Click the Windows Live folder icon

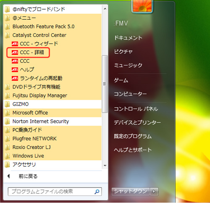(7, 156)
